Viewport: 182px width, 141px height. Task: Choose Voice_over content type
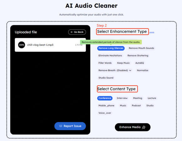tap(105, 113)
